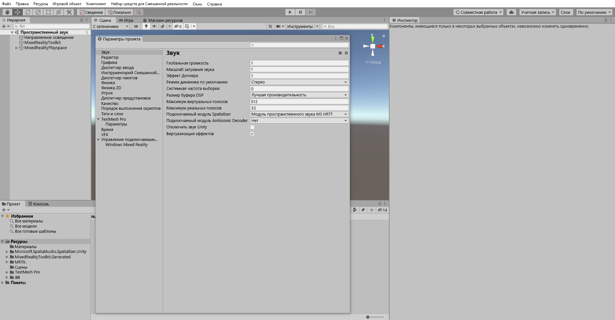Click the 'Глобальная громкость' value field

pyautogui.click(x=299, y=63)
